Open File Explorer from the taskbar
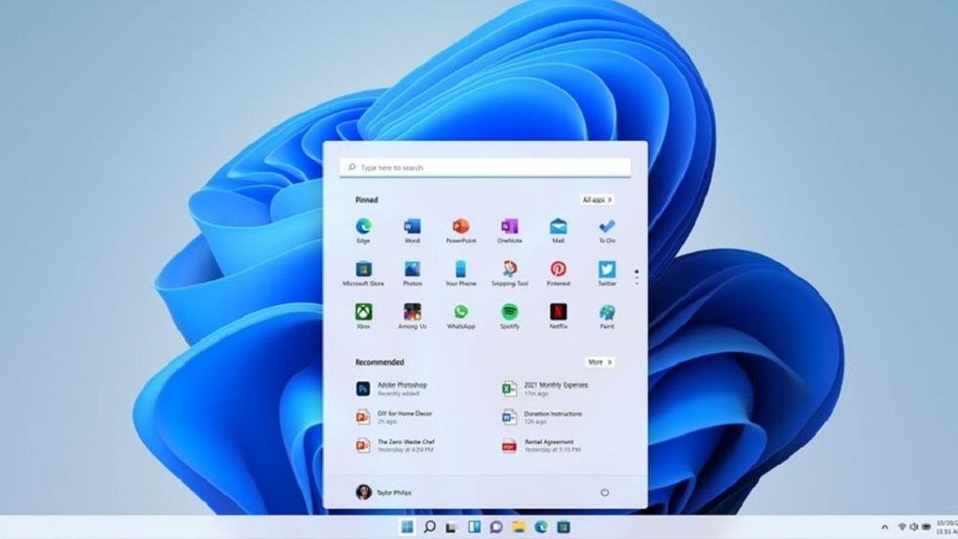 tap(518, 527)
